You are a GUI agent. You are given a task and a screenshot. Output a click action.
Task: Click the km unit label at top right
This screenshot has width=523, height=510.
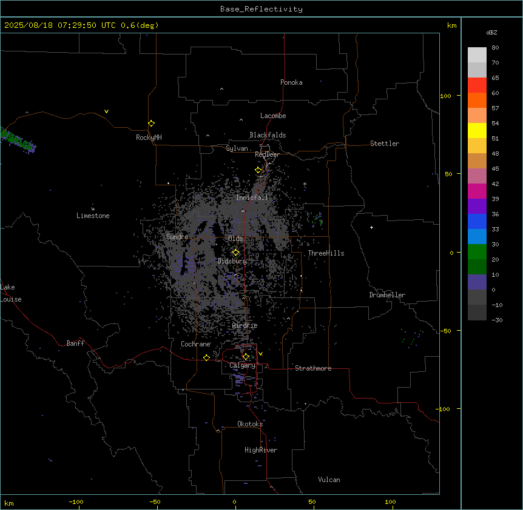[451, 25]
